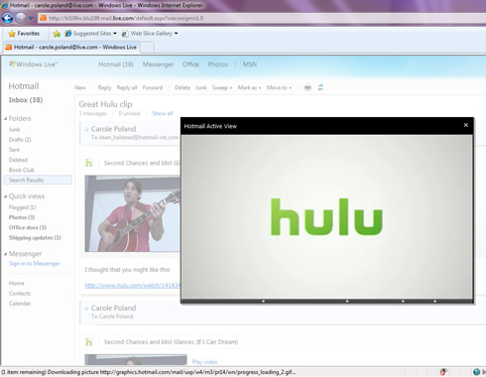Viewport: 486px width, 377px height.
Task: Tick the checkbox beside the first Carole Poland message
Action: point(86,129)
